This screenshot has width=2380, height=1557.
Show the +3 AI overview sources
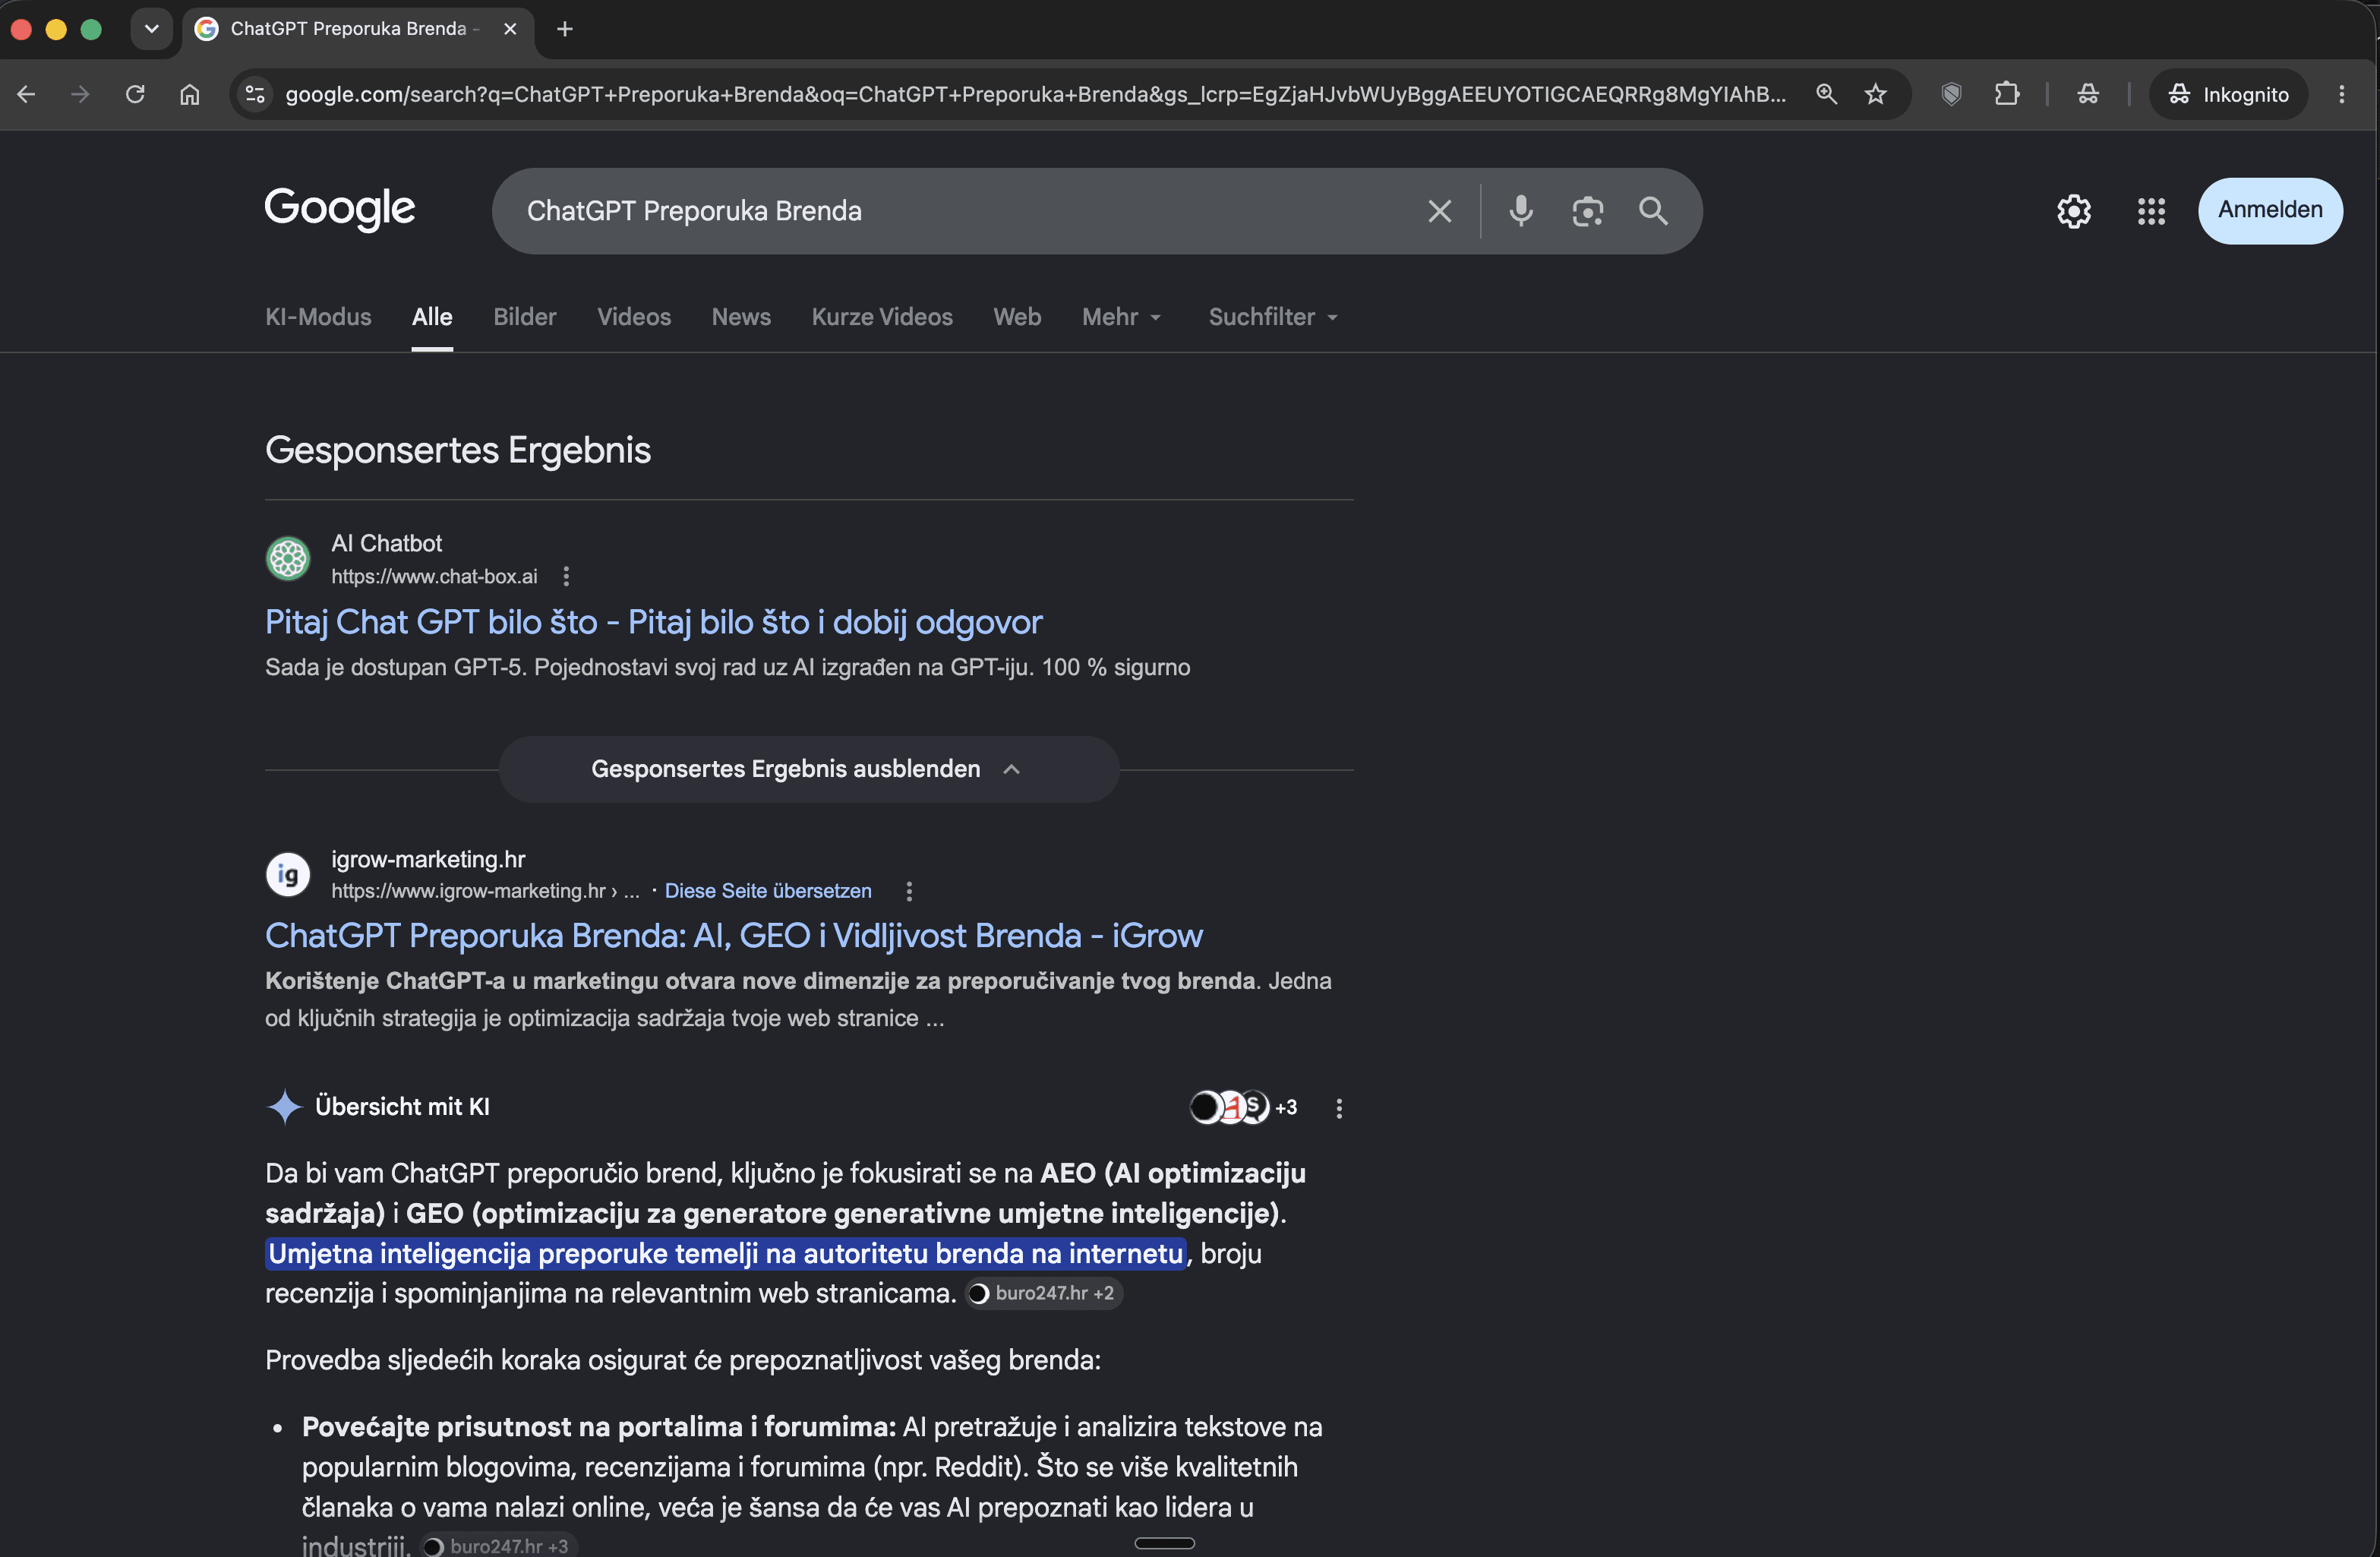tap(1243, 1107)
